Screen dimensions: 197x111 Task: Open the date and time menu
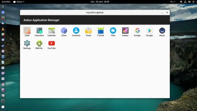[x=100, y=2]
